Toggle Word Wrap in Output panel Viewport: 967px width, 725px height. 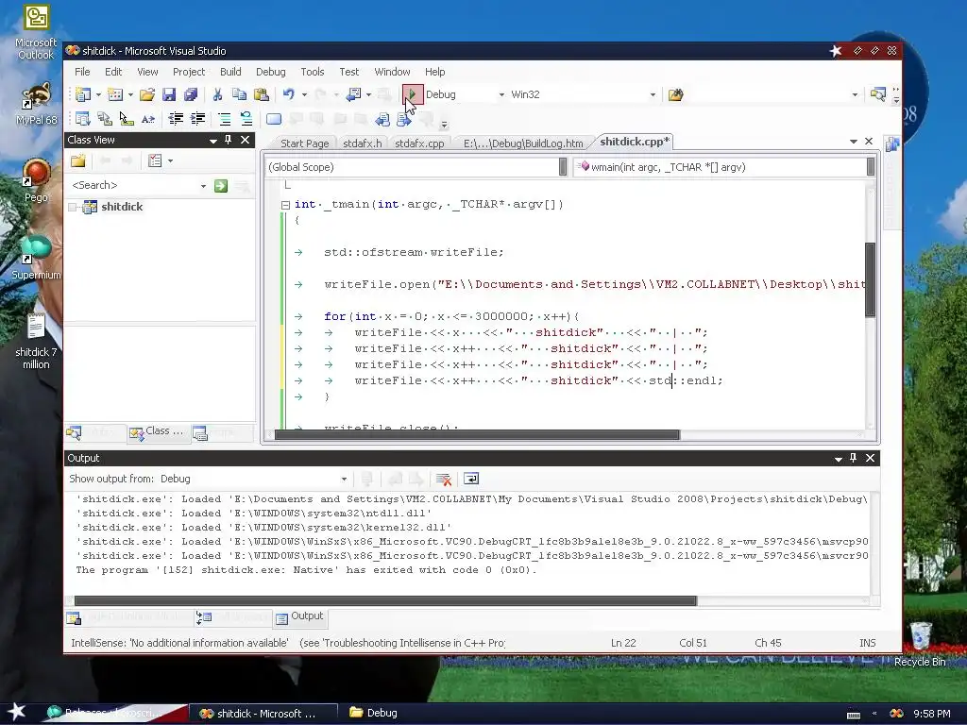coord(471,479)
